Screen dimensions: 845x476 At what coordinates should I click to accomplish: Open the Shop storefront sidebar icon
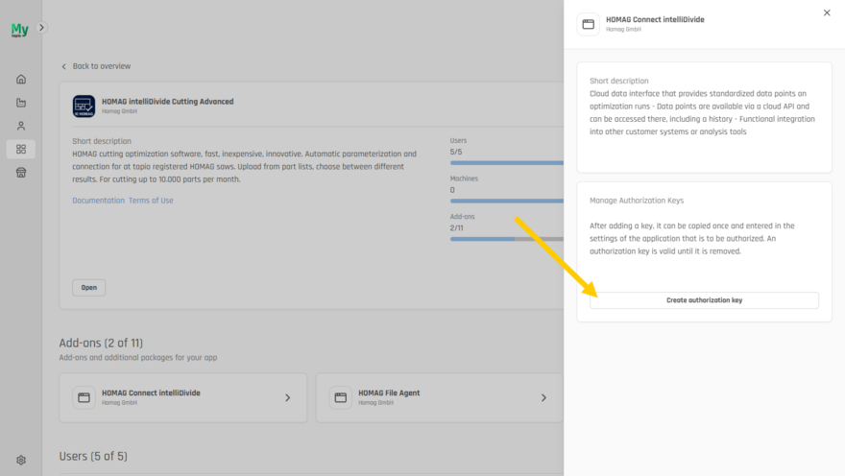pos(21,173)
